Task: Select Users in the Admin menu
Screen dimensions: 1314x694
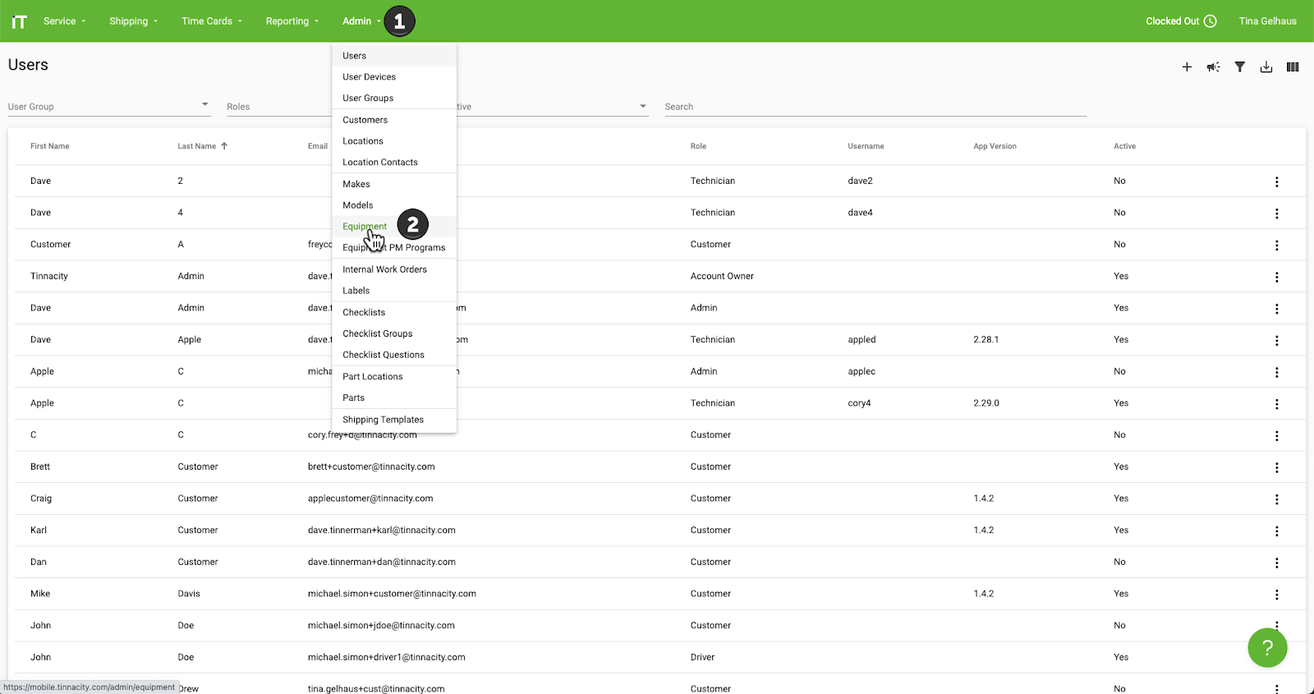Action: click(394, 56)
